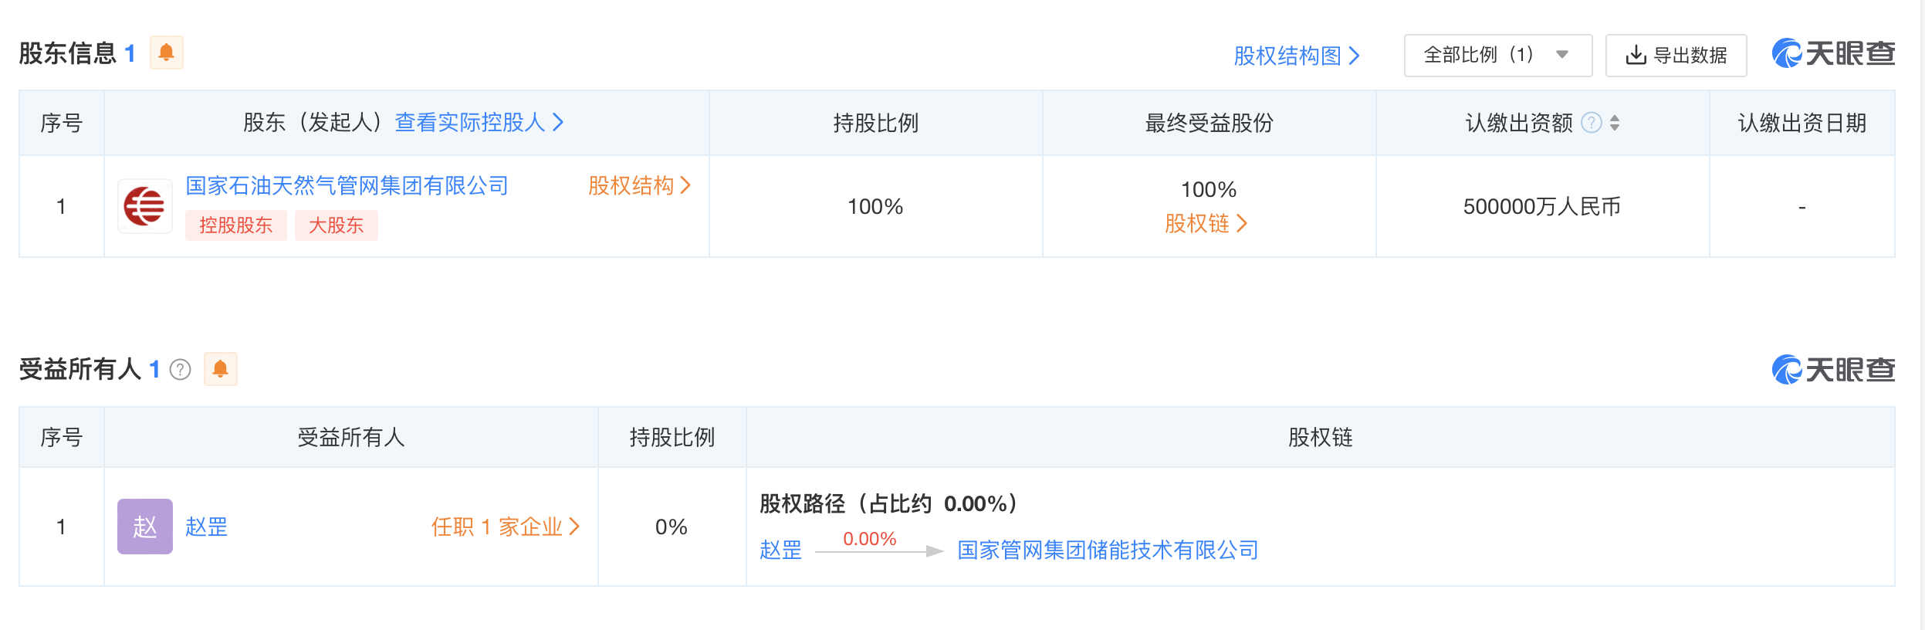The image size is (1925, 630).
Task: Click the 控股股东 tag
Action: point(235,225)
